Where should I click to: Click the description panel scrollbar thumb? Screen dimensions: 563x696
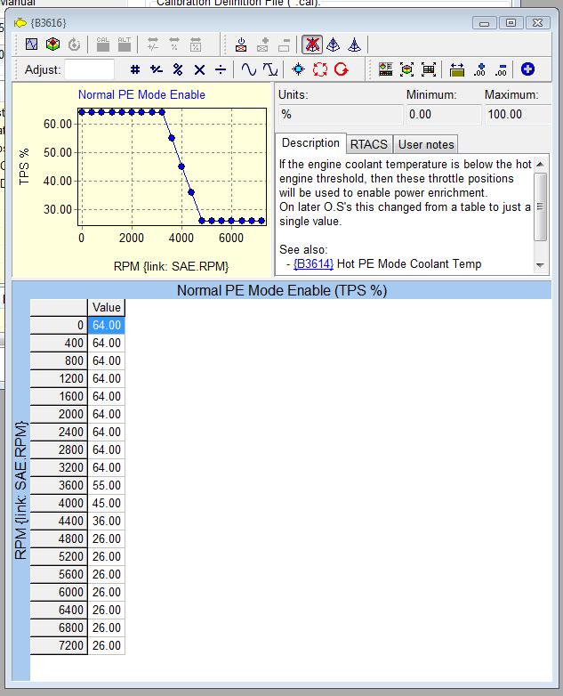[x=540, y=206]
